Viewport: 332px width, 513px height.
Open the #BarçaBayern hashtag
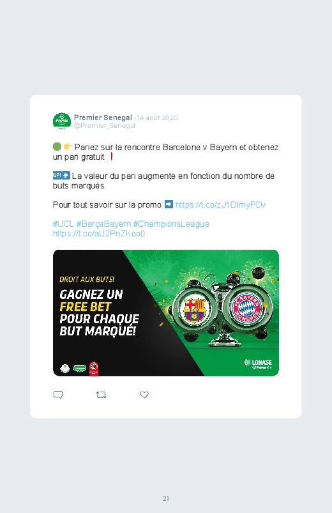[x=103, y=224]
